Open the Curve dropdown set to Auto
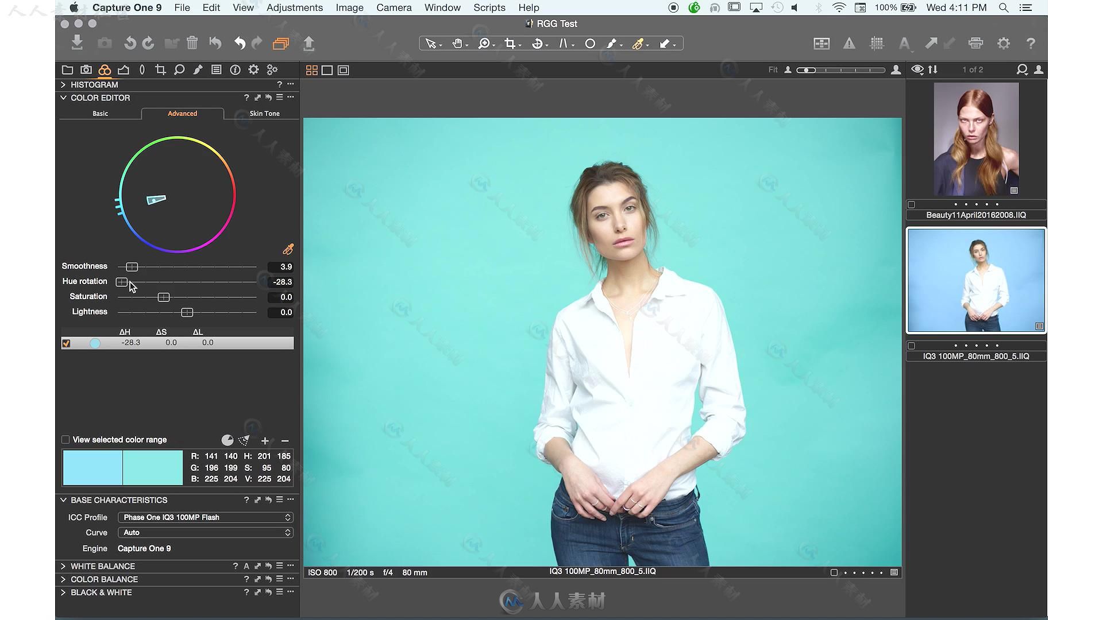Image resolution: width=1103 pixels, height=620 pixels. click(206, 533)
